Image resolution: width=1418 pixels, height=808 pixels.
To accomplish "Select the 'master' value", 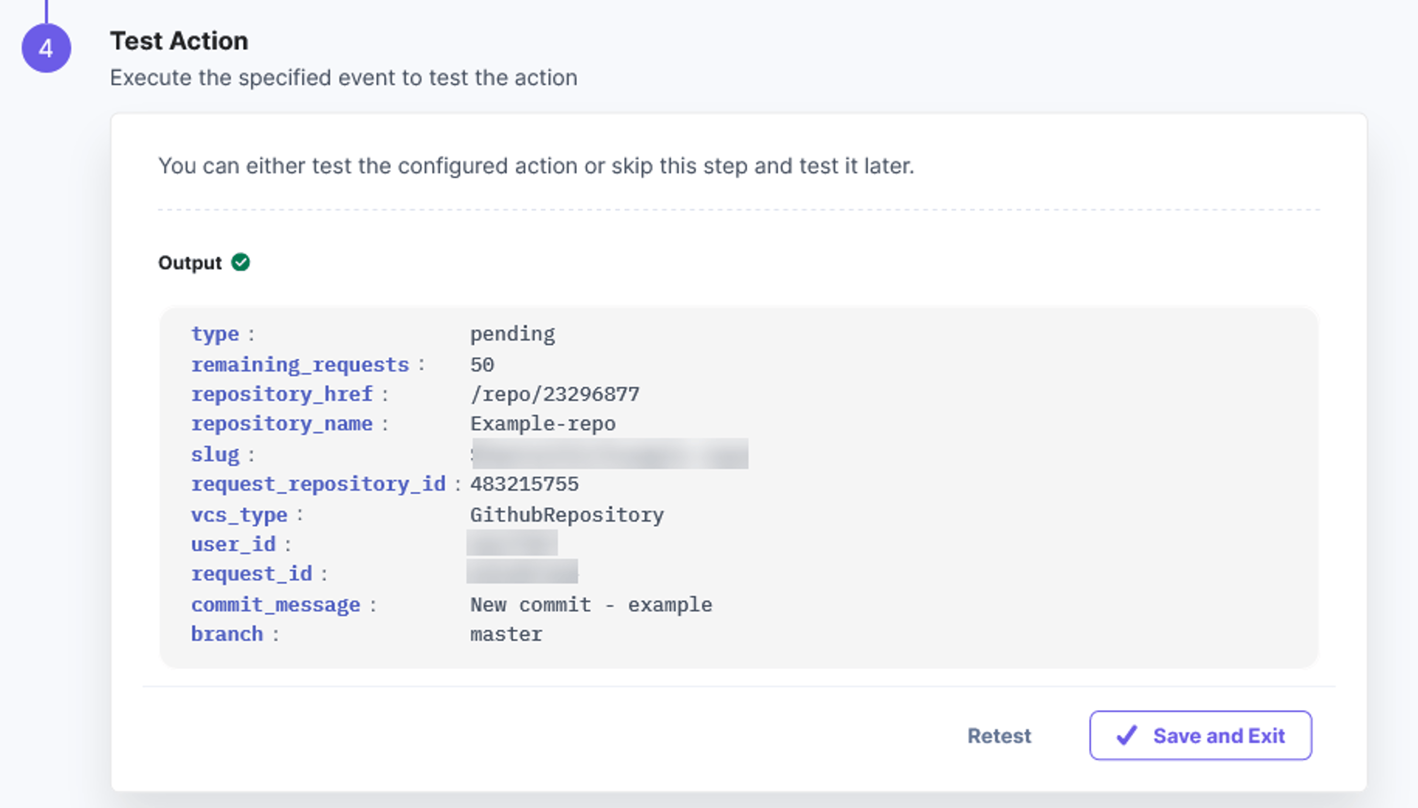I will point(506,634).
